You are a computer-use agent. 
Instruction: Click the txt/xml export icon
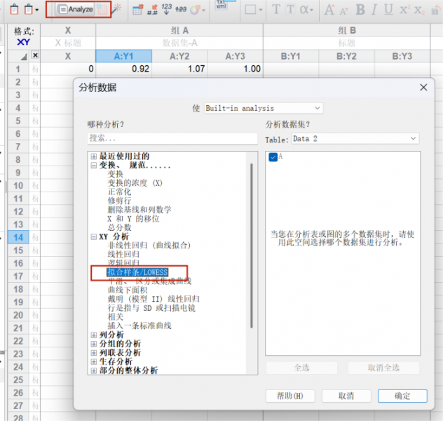pos(221,6)
